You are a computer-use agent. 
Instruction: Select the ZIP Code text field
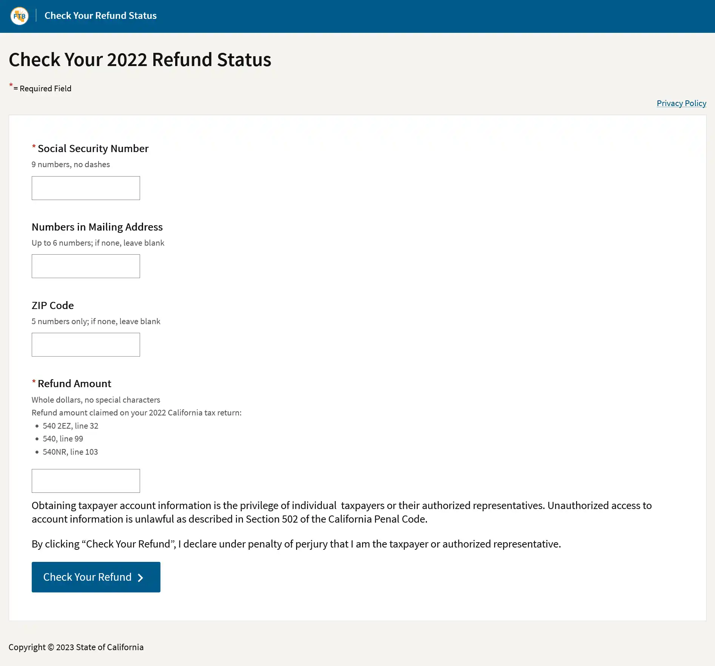[x=86, y=345]
